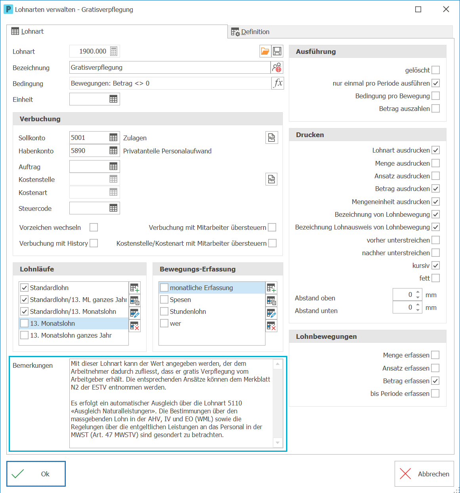Delete the selected Bewegungs-Erfassung entry
The image size is (460, 493).
271,326
